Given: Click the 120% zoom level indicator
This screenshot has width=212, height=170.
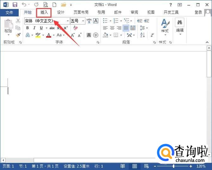Looking at the screenshot, I should click(201, 166).
